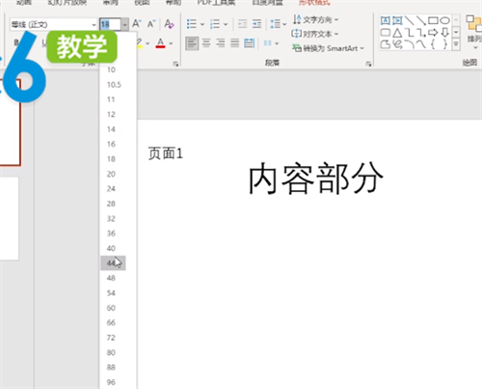Click the Clear All Formatting icon
The height and width of the screenshot is (389, 482).
(x=169, y=24)
